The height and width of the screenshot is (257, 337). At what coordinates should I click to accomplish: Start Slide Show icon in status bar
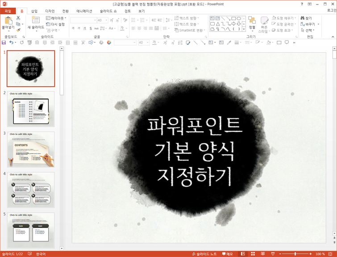click(x=273, y=254)
